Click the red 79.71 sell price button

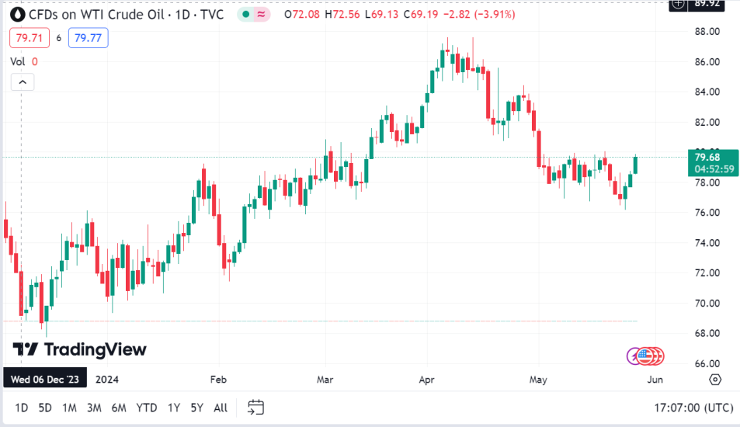27,37
